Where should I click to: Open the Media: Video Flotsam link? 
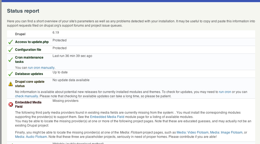192,132
